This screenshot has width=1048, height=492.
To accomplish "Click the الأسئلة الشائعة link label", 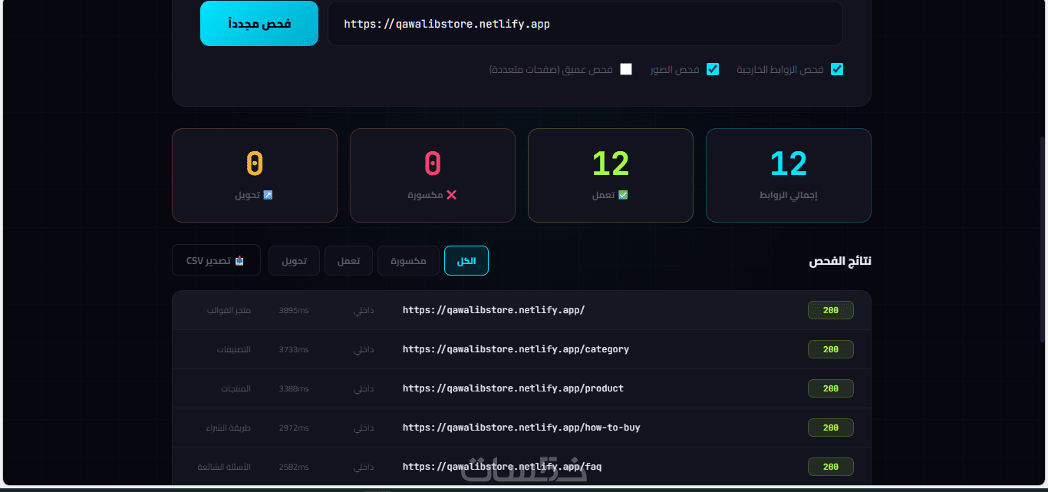I will pyautogui.click(x=224, y=467).
